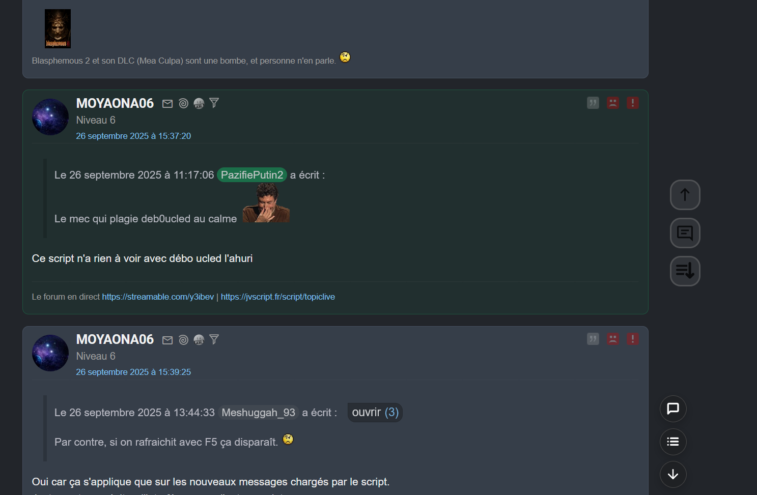
Task: Blacklist author of the 15:37:20 message
Action: (x=613, y=103)
